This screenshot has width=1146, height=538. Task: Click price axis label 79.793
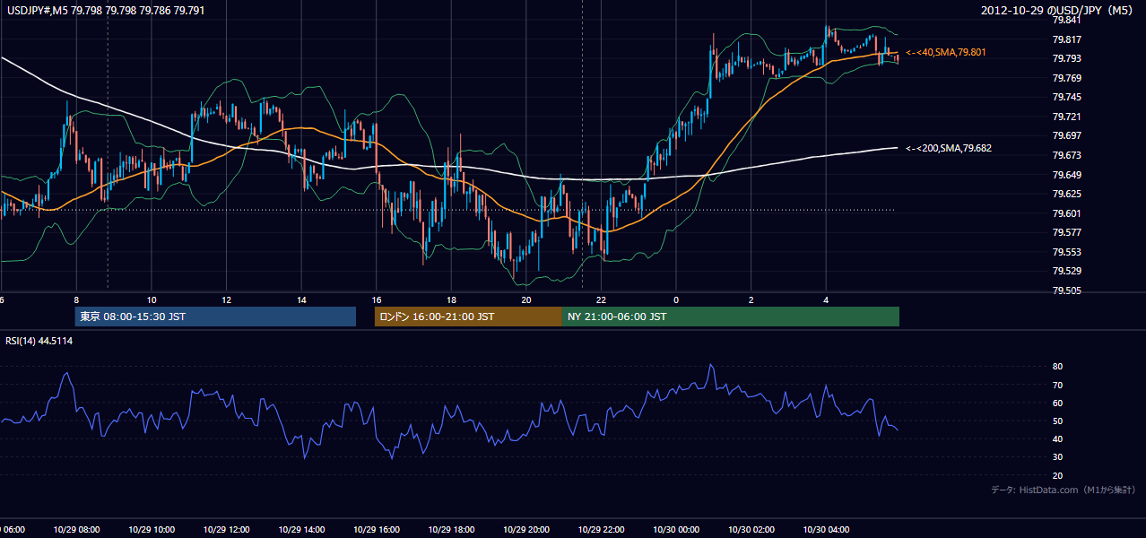pyautogui.click(x=1065, y=58)
